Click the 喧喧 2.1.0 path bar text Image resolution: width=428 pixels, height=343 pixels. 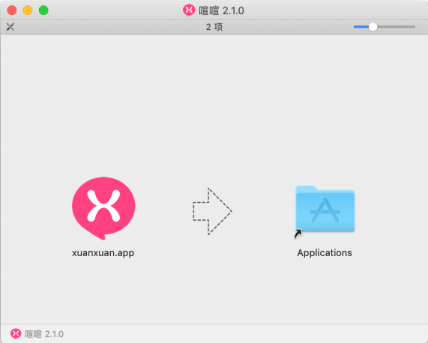[44, 334]
